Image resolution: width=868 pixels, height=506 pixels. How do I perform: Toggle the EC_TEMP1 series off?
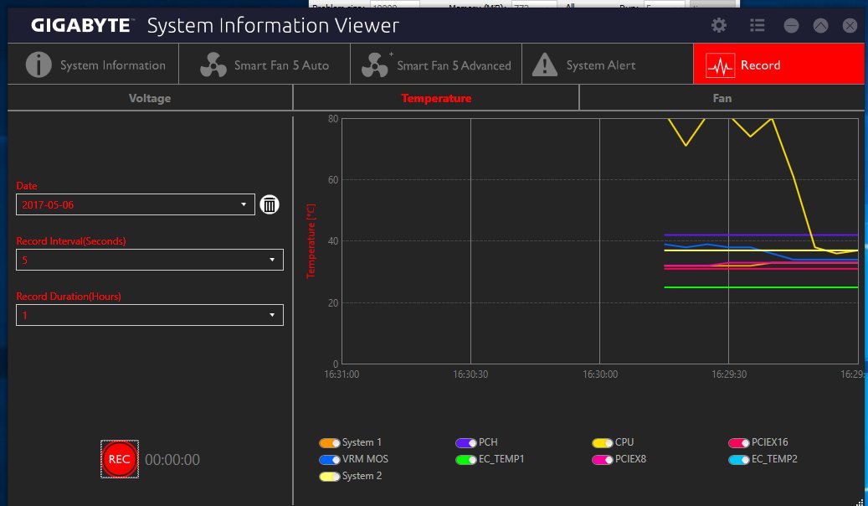coord(465,459)
